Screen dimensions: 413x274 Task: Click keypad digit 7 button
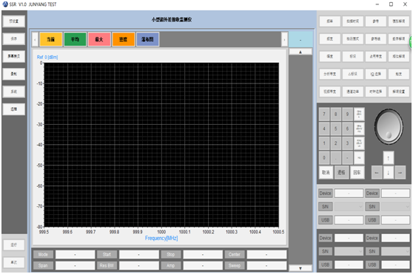(x=324, y=114)
